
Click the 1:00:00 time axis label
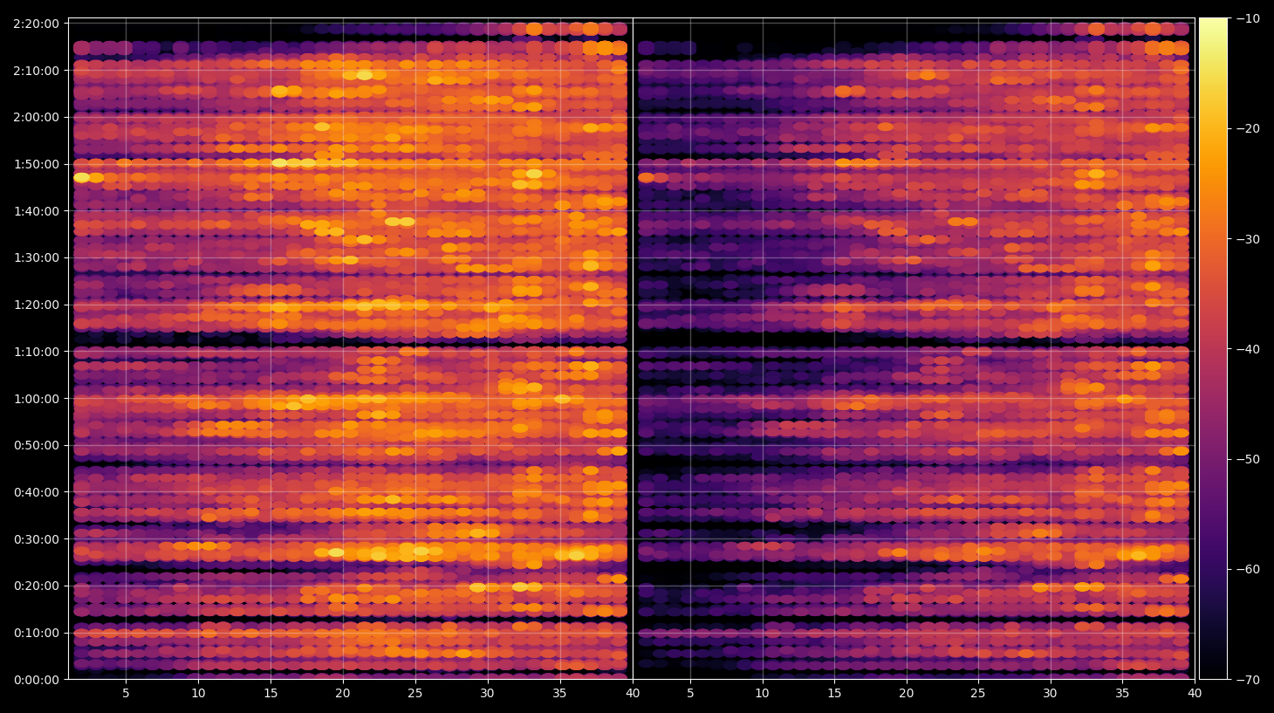[37, 399]
